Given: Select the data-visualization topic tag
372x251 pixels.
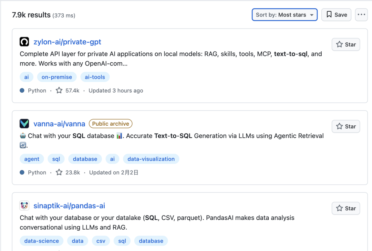Looking at the screenshot, I should [151, 159].
